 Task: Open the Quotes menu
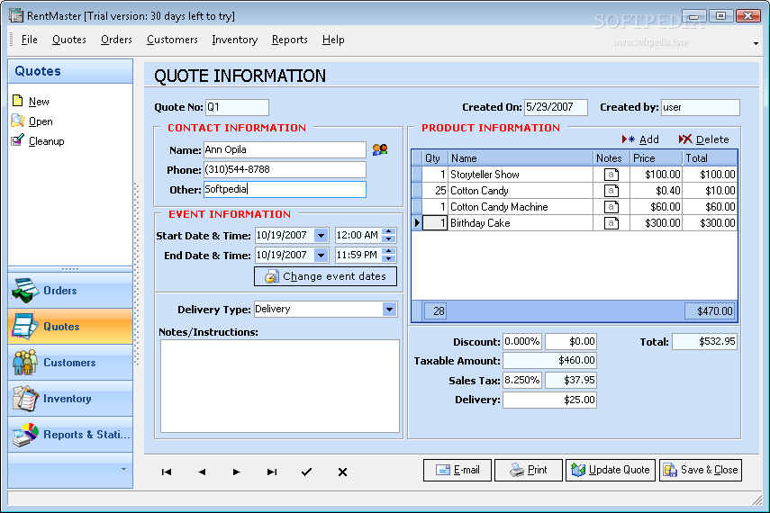[x=69, y=40]
